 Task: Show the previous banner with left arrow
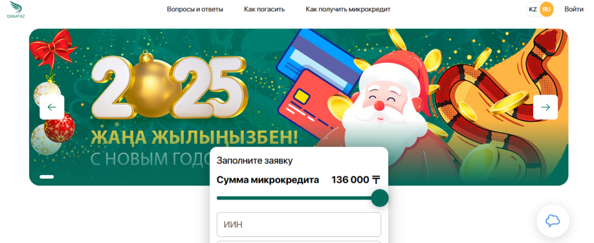pos(52,107)
